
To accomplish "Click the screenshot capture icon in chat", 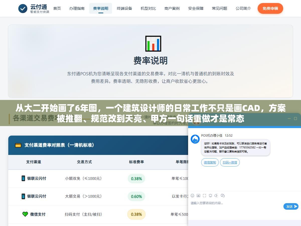I will [204, 195].
